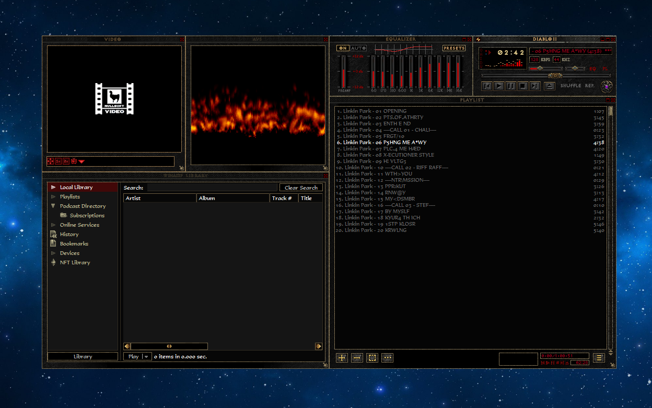The width and height of the screenshot is (652, 408).
Task: Set video size to 2x
Action: [66, 161]
